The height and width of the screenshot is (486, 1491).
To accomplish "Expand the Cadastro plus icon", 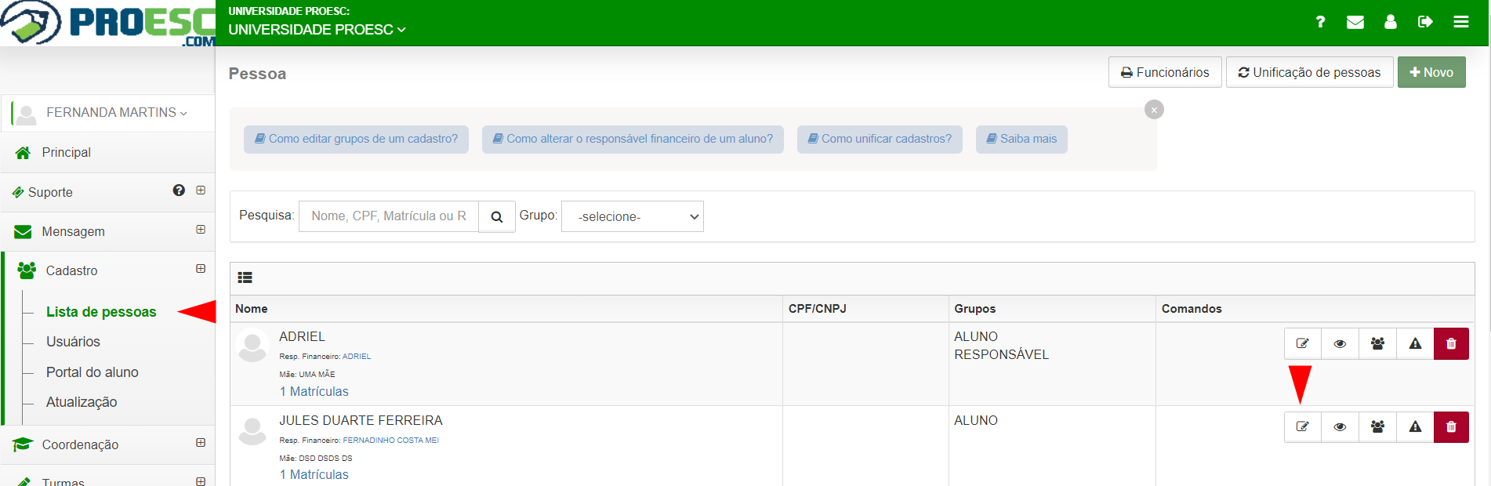I will [x=201, y=269].
